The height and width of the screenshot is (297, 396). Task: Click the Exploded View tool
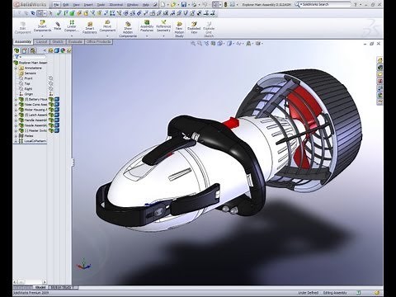click(x=194, y=28)
